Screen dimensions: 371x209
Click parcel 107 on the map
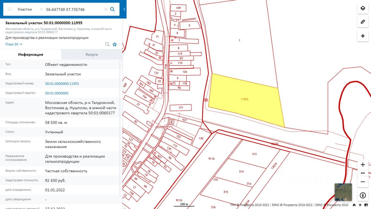[179, 136]
